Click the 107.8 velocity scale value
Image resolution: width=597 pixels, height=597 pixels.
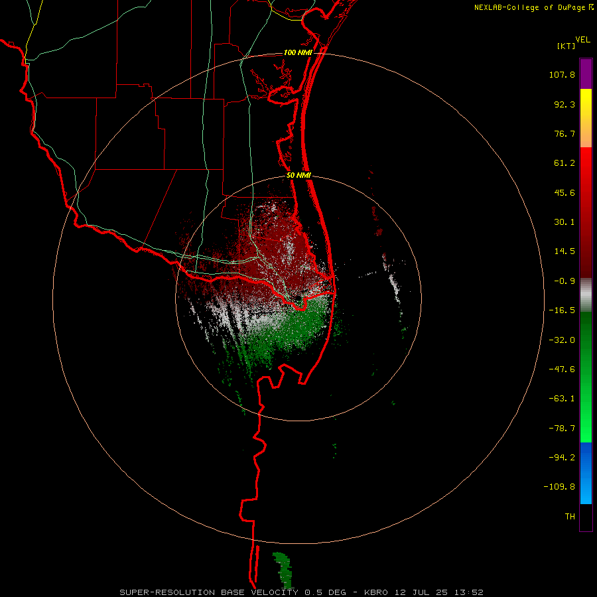(x=562, y=74)
